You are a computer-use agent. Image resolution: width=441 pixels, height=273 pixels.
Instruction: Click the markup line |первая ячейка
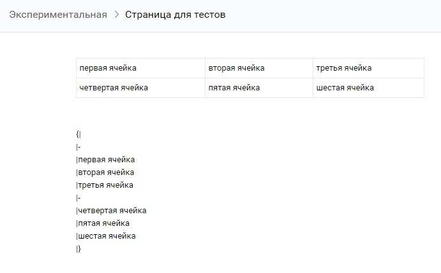tap(105, 160)
